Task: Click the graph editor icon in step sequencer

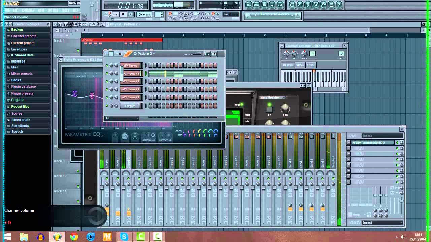Action: pyautogui.click(x=207, y=54)
